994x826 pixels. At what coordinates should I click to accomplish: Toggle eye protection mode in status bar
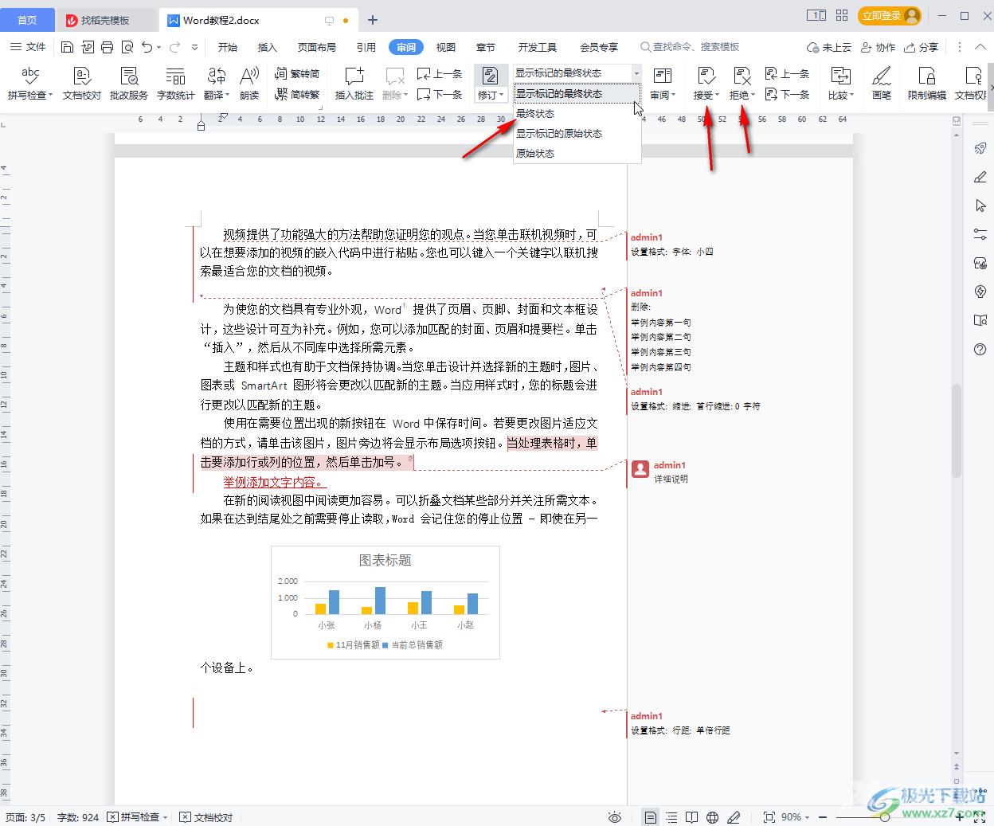coord(614,817)
